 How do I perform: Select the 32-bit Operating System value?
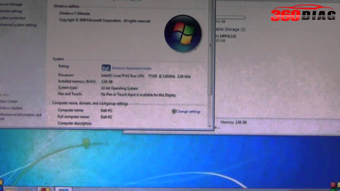coord(119,88)
